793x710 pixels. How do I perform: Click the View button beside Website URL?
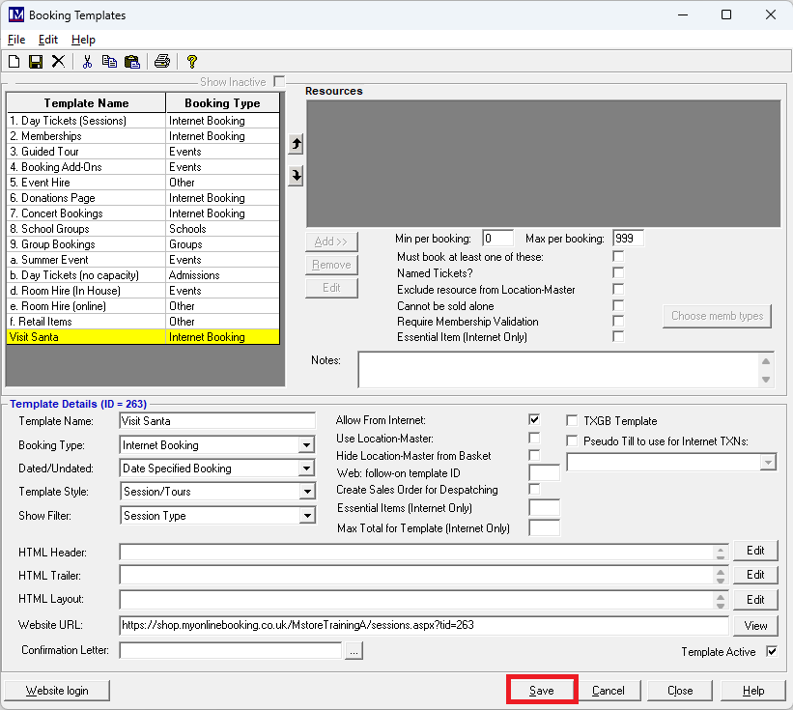tap(755, 625)
